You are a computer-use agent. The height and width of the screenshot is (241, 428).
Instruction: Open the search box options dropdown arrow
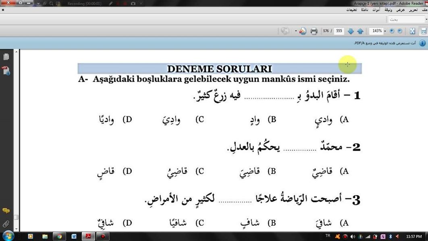coord(426,20)
